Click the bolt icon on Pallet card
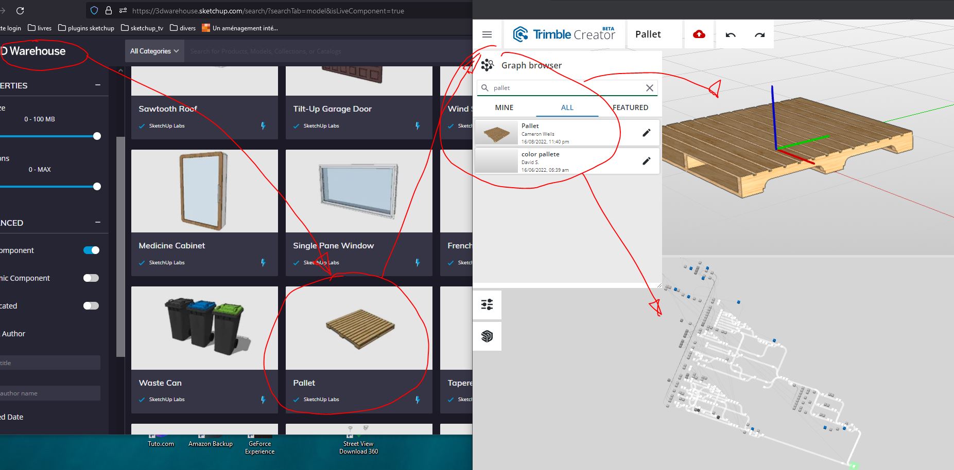Image resolution: width=954 pixels, height=470 pixels. (418, 399)
